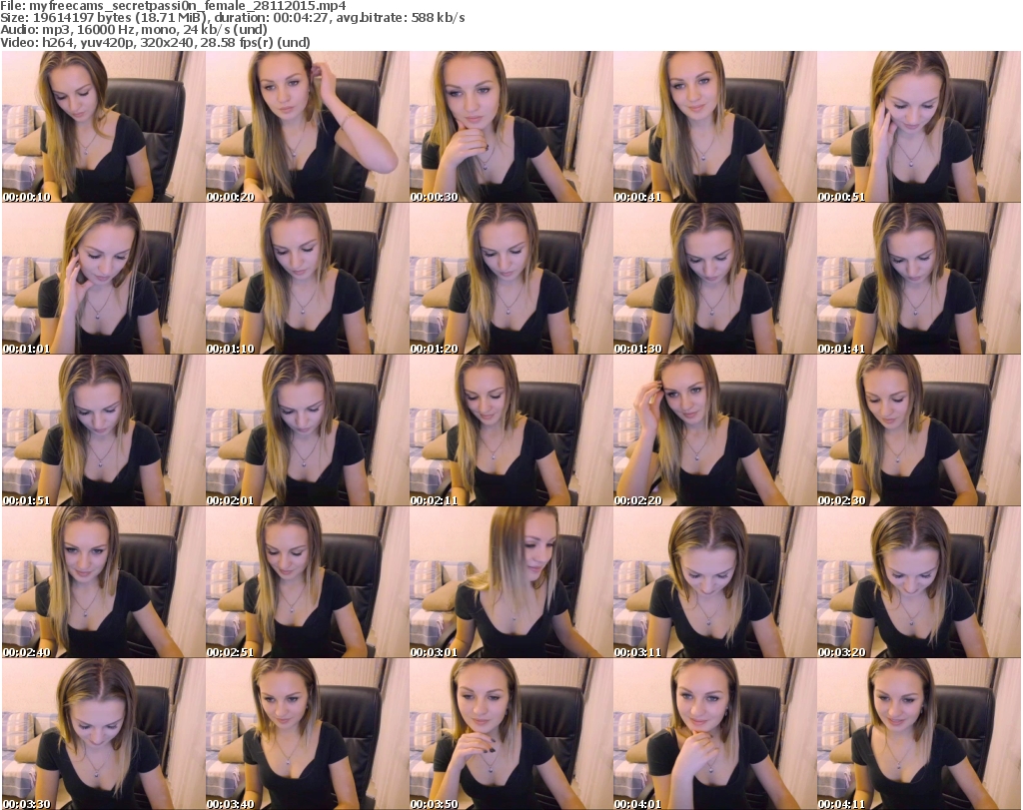Viewport: 1023px width, 810px height.
Task: Open the frame at 00:01:01
Action: (x=103, y=279)
